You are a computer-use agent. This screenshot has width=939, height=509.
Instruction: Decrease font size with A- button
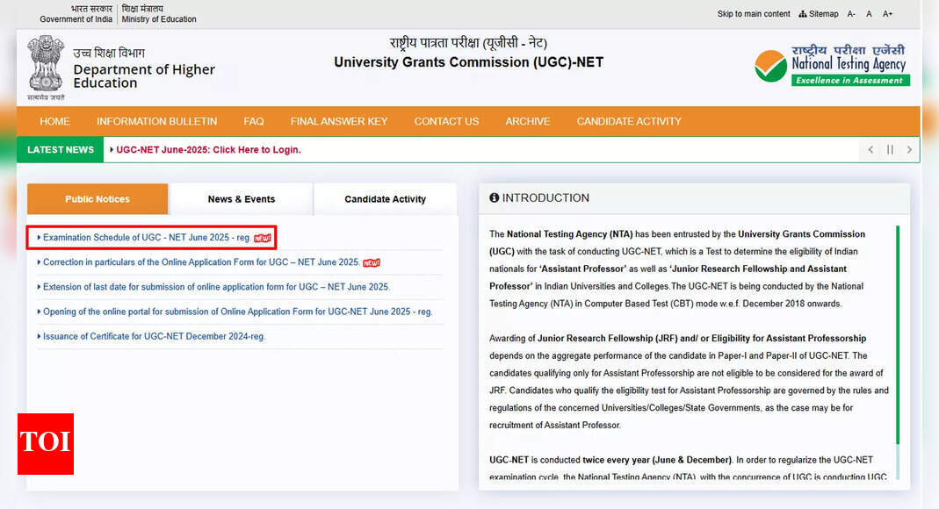(851, 14)
